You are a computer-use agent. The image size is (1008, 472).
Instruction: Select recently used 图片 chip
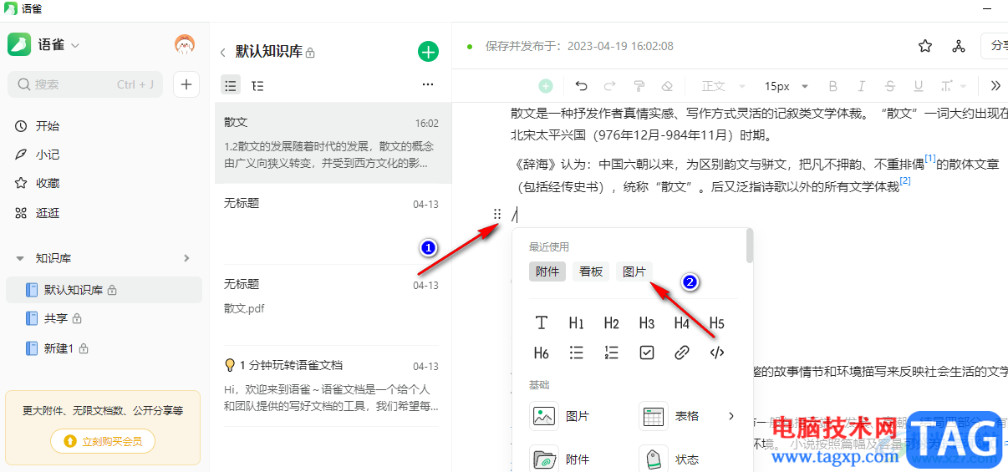pyautogui.click(x=634, y=272)
